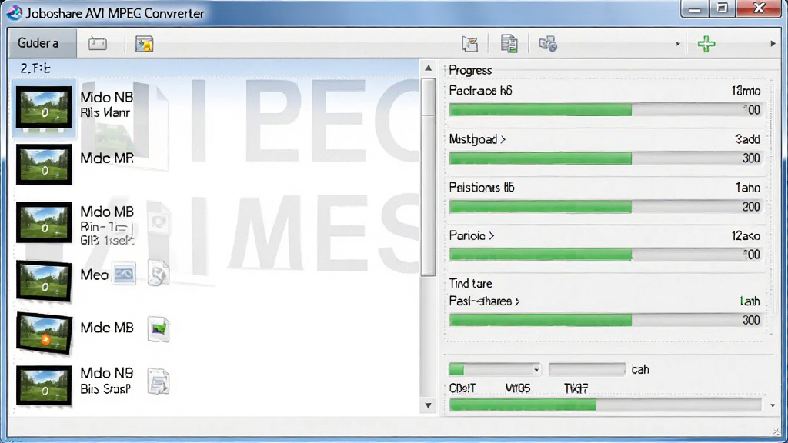
Task: Click the yellow picture icon in toolbar
Action: 144,44
